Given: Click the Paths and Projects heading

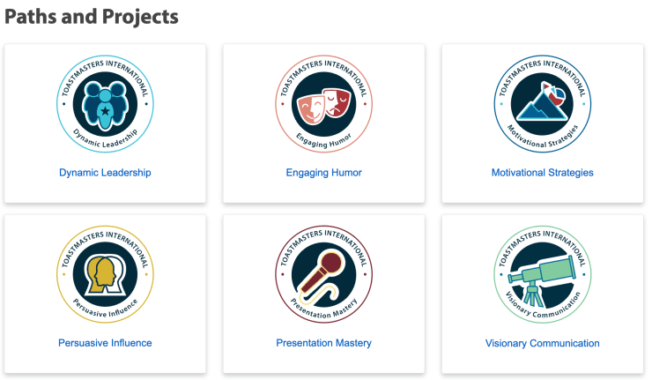Looking at the screenshot, I should 92,17.
